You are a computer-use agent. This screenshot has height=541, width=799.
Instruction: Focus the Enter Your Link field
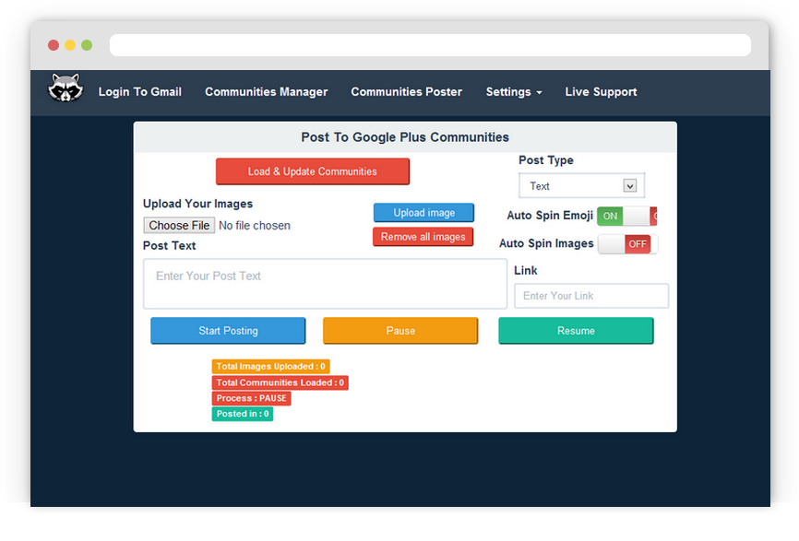(591, 296)
